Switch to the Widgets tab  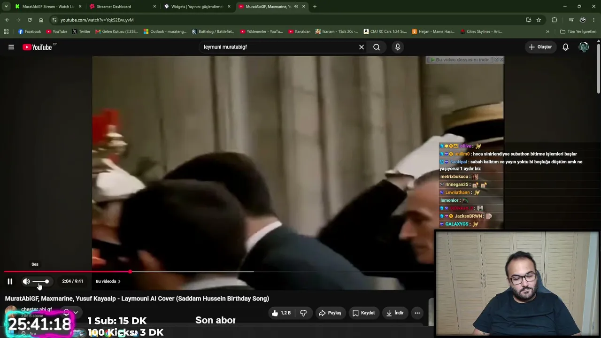198,7
